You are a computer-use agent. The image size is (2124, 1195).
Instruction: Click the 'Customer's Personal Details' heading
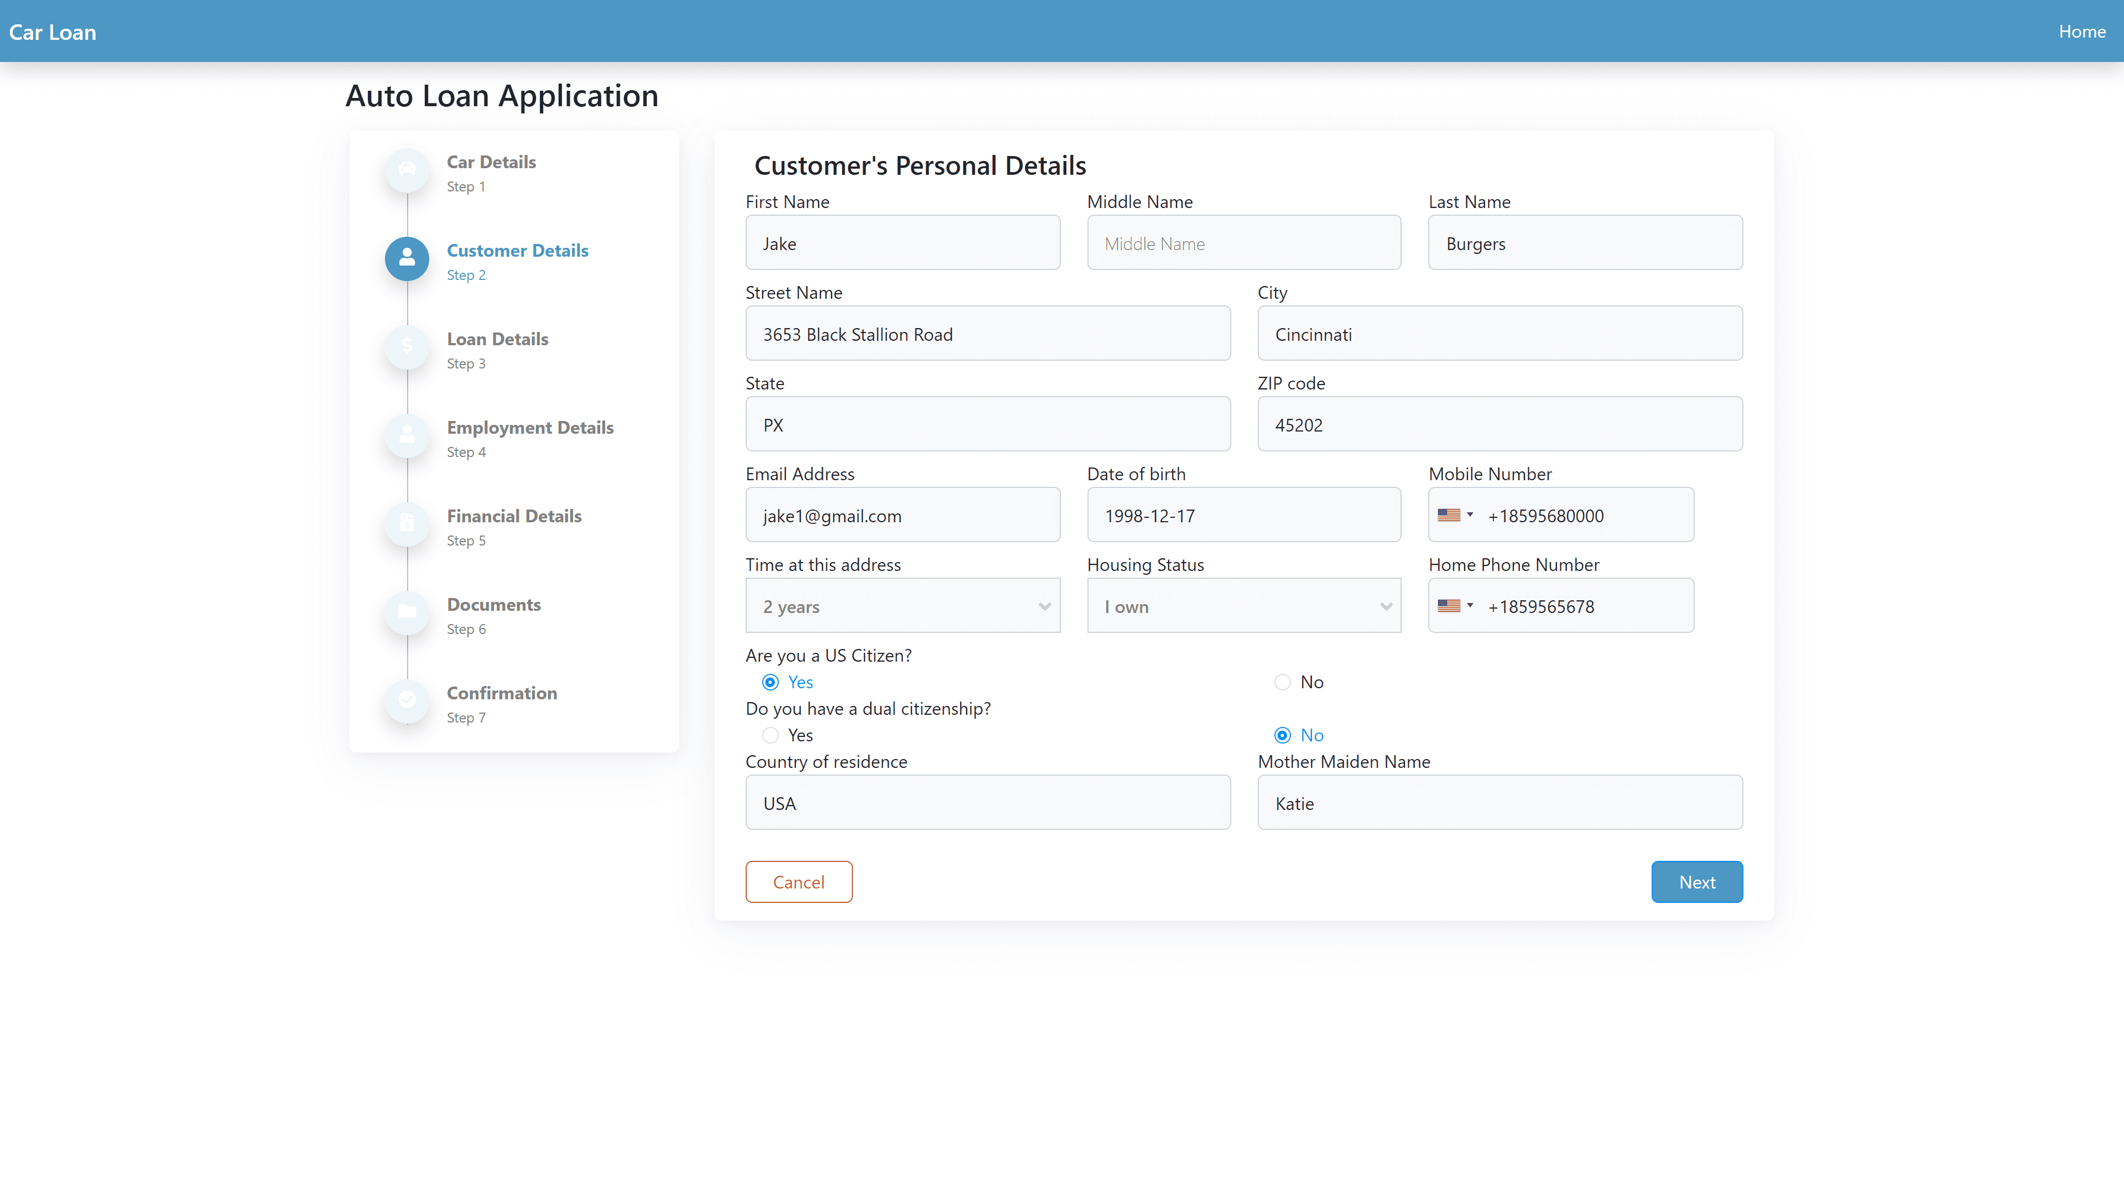(920, 166)
